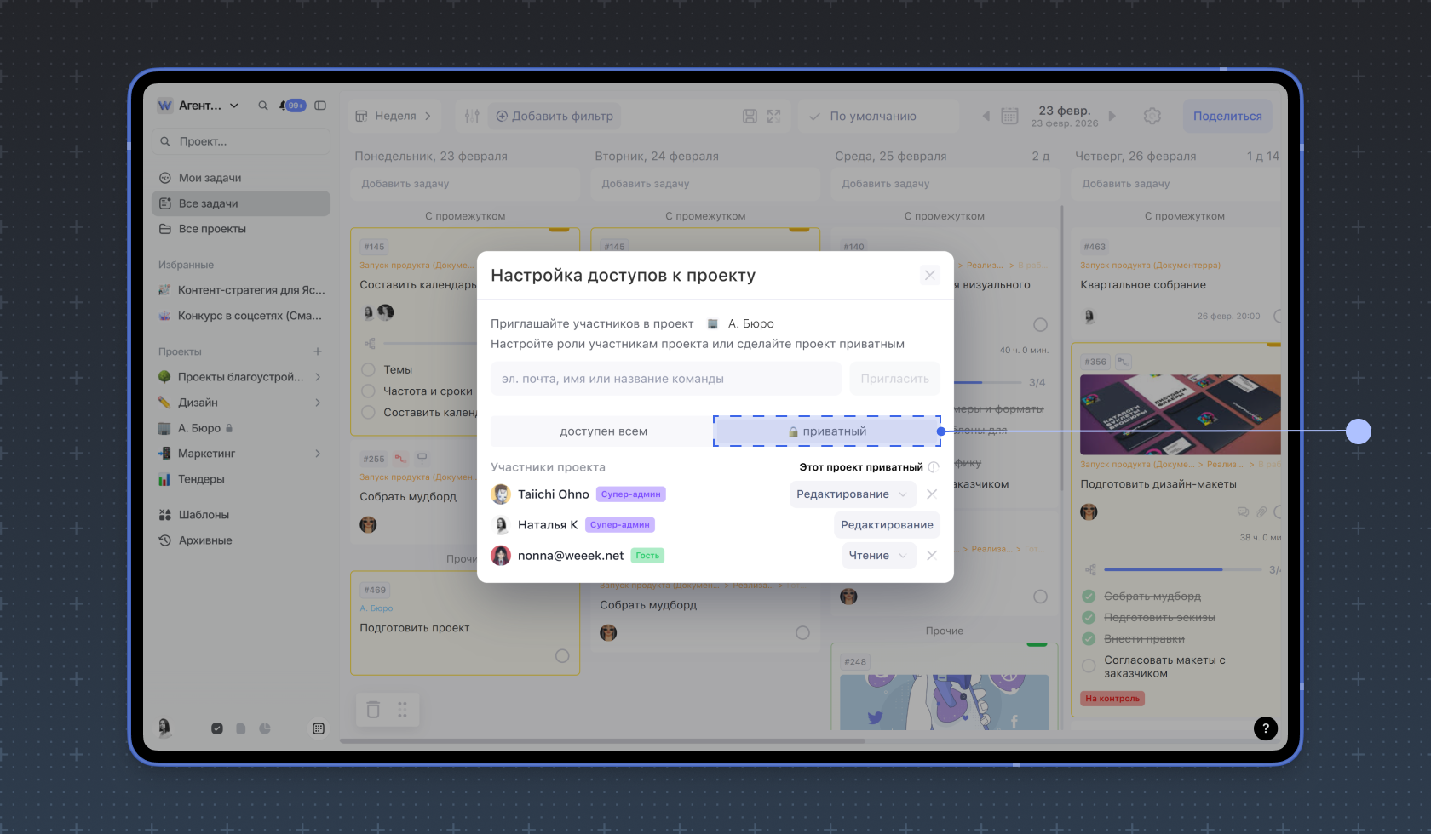
Task: Click the help question mark button
Action: point(1265,728)
